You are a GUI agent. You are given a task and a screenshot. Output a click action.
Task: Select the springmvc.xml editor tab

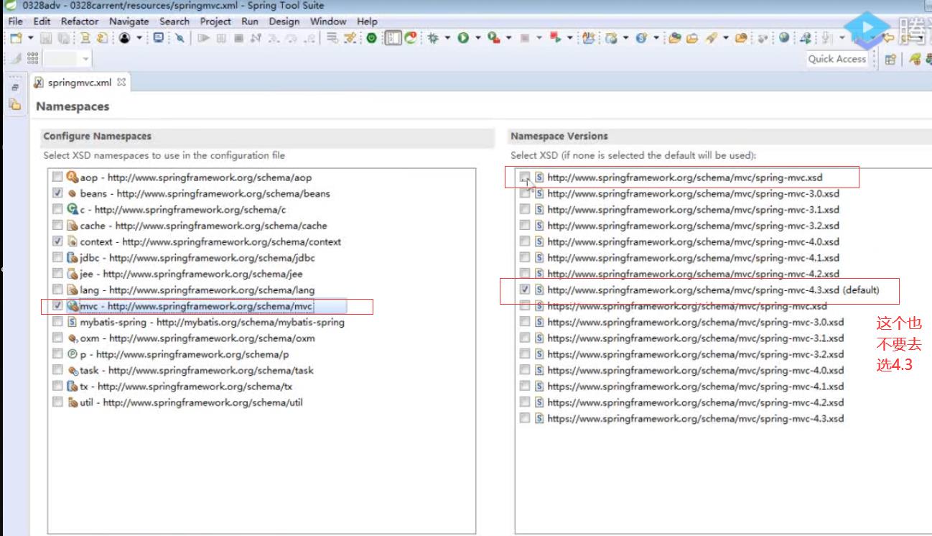(79, 82)
